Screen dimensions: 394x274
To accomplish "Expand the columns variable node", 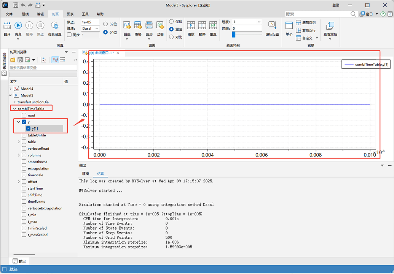I will coord(19,155).
